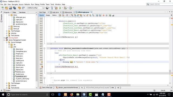Click the Comment code icon
The height and width of the screenshot is (97, 173).
[110, 15]
